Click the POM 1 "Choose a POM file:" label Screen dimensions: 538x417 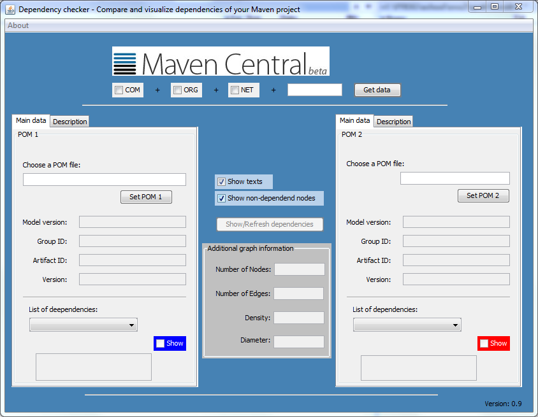[x=52, y=165]
